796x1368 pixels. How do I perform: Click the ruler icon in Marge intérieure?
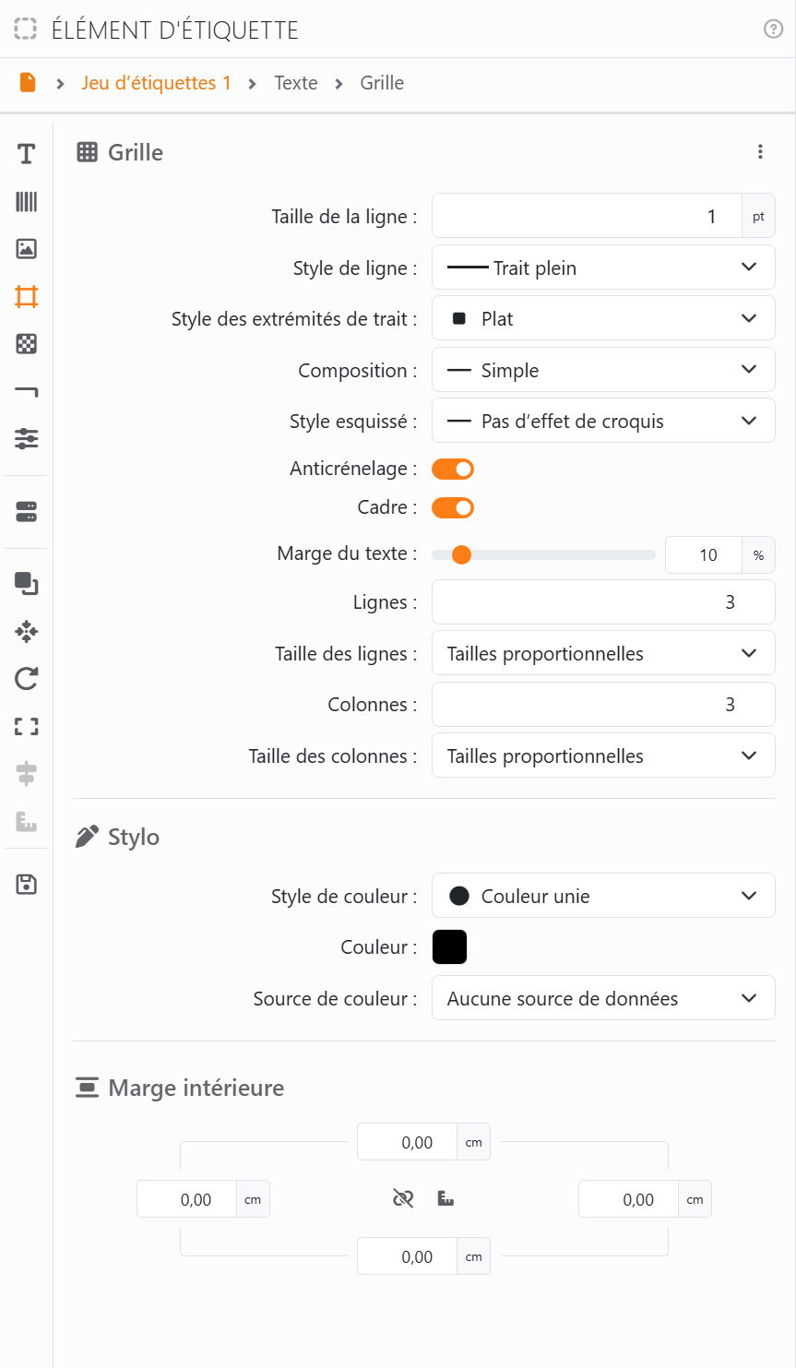[446, 1199]
